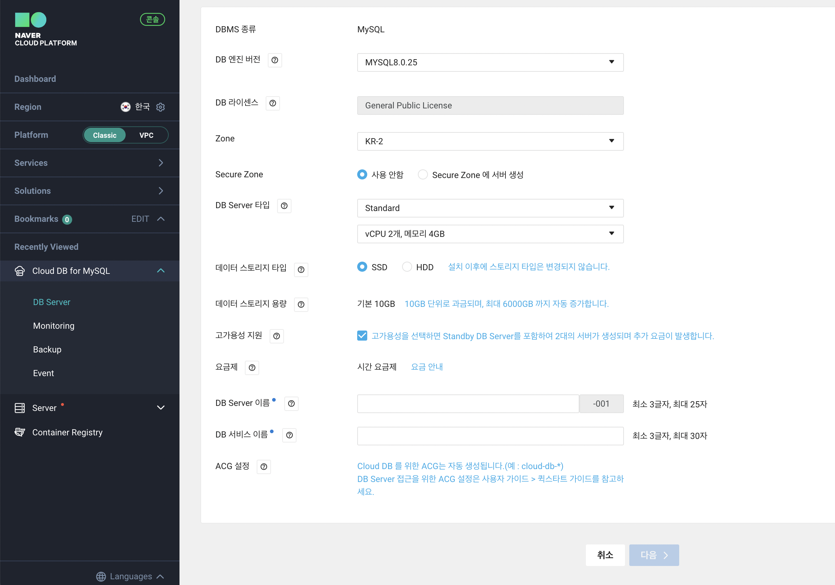Click the Languages globe icon
The image size is (835, 585).
coord(101,576)
